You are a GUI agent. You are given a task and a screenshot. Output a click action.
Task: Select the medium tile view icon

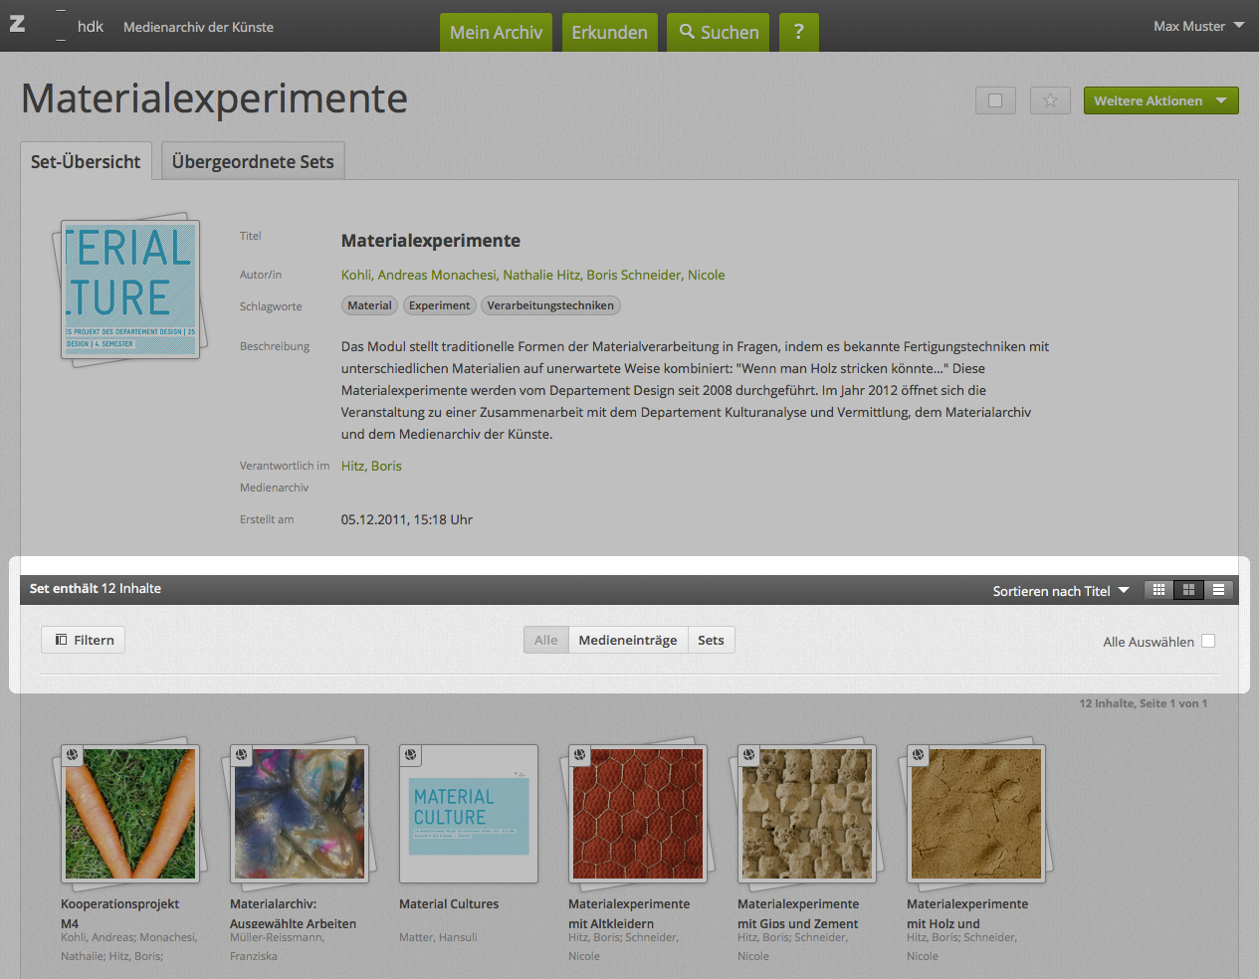click(x=1188, y=590)
